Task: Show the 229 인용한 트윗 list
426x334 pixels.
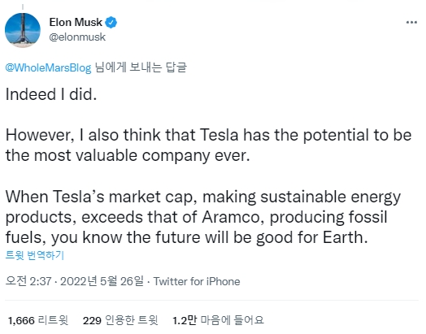Action: click(x=120, y=320)
